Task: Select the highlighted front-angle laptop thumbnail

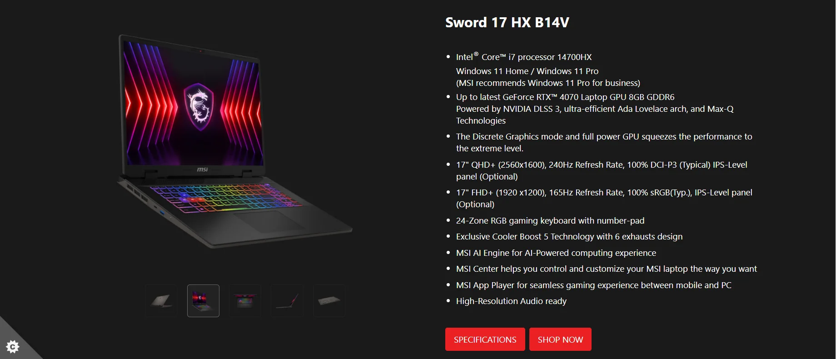Action: pyautogui.click(x=203, y=301)
